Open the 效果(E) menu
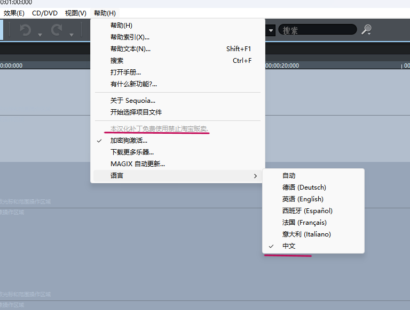This screenshot has width=410, height=310. pyautogui.click(x=14, y=13)
